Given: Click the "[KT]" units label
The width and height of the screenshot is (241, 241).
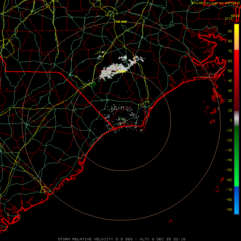Looking at the screenshot, I should pos(229,19).
